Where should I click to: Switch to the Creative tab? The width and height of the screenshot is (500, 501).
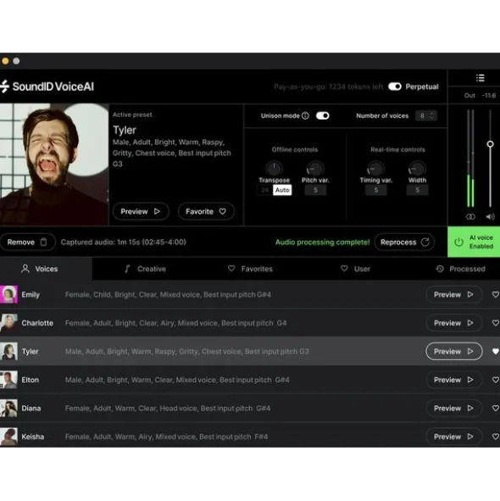(146, 269)
